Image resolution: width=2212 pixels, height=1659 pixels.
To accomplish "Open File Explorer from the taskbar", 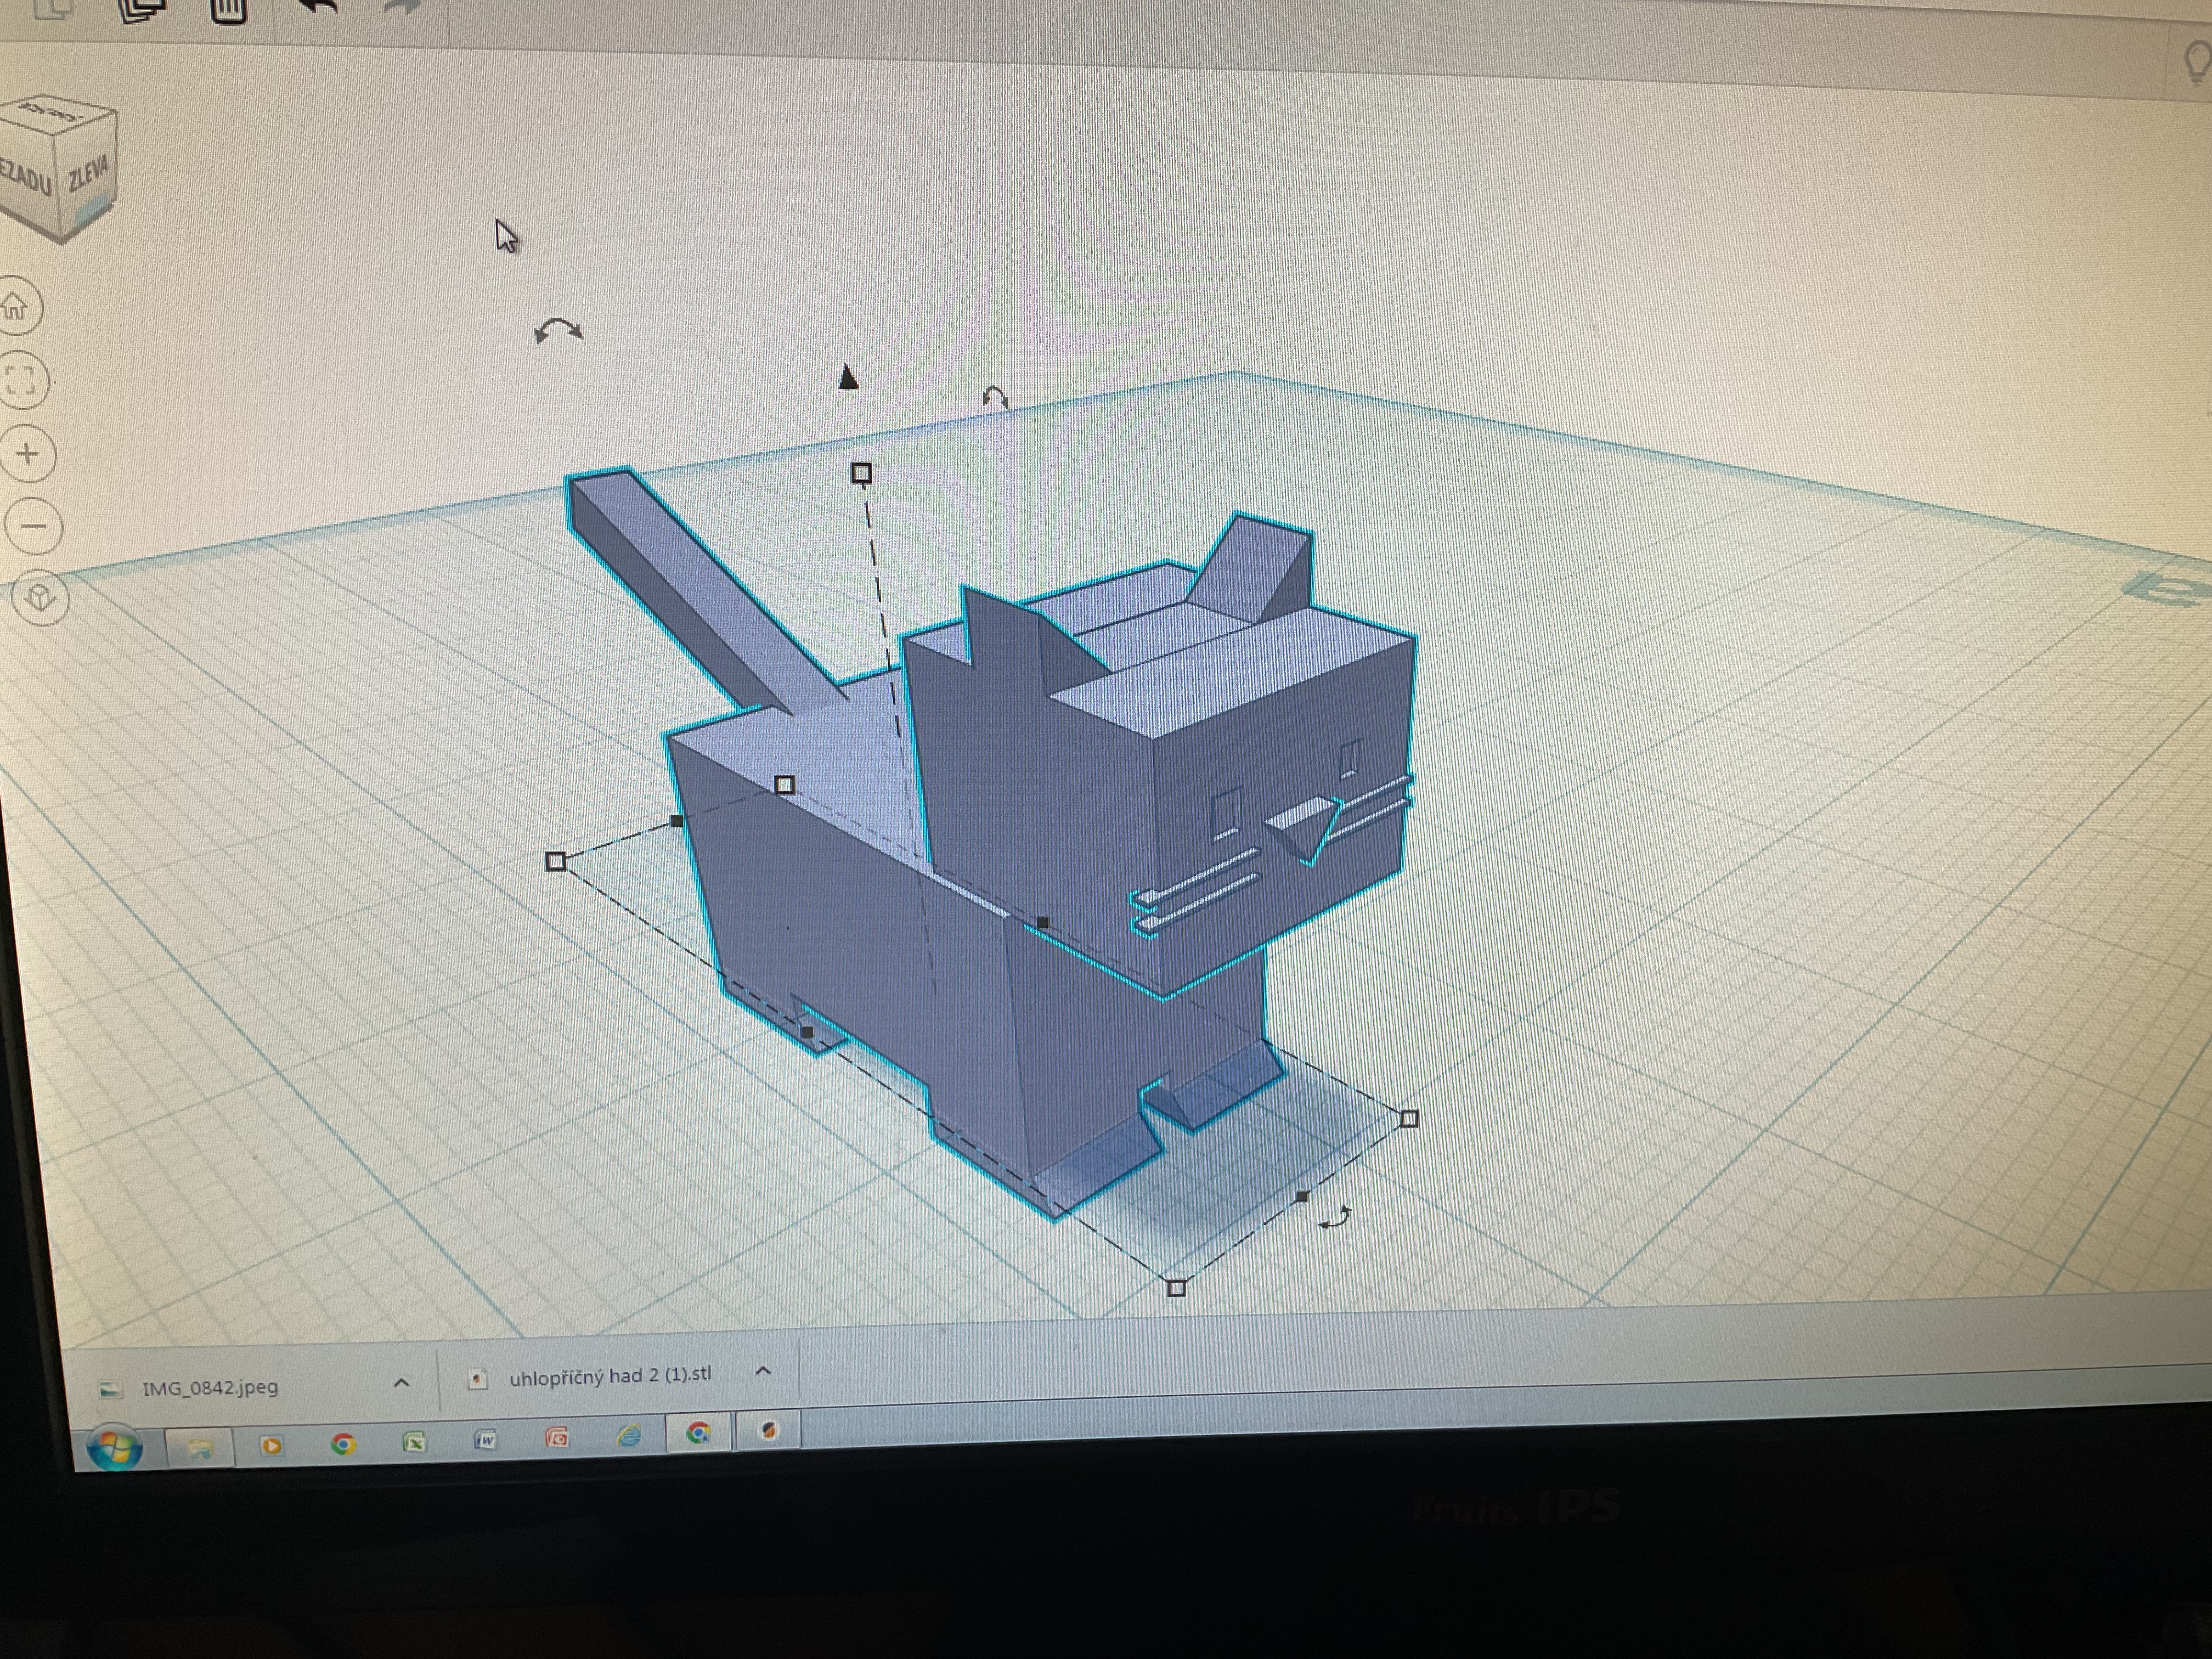I will point(200,1447).
